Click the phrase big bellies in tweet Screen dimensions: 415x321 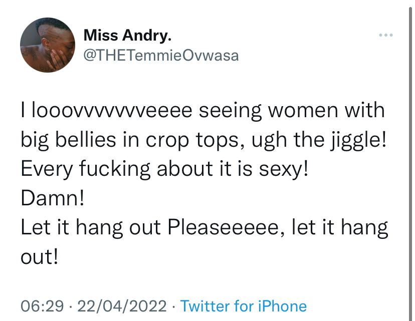pos(68,140)
